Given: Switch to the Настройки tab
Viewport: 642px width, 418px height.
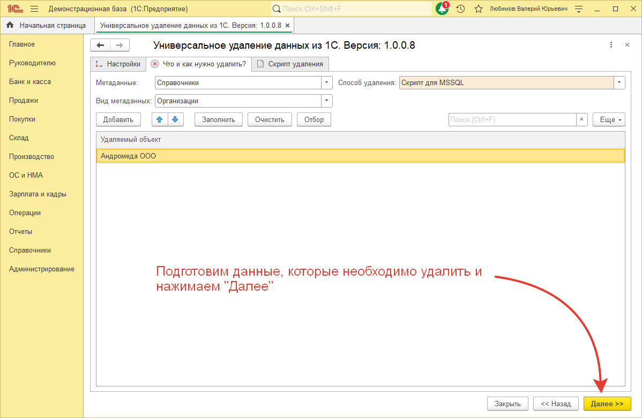Looking at the screenshot, I should [x=118, y=64].
